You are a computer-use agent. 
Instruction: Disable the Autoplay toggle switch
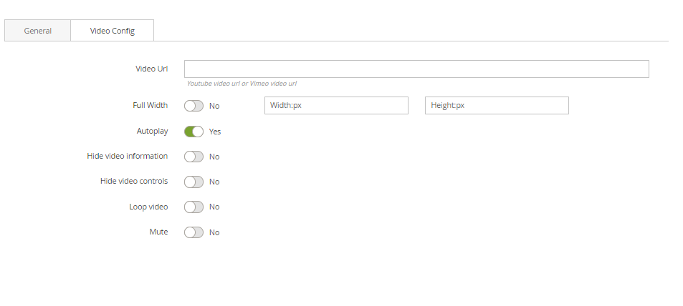pos(194,132)
